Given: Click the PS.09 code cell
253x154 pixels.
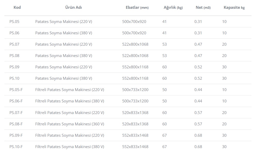Looking at the screenshot, I should 14,67.
